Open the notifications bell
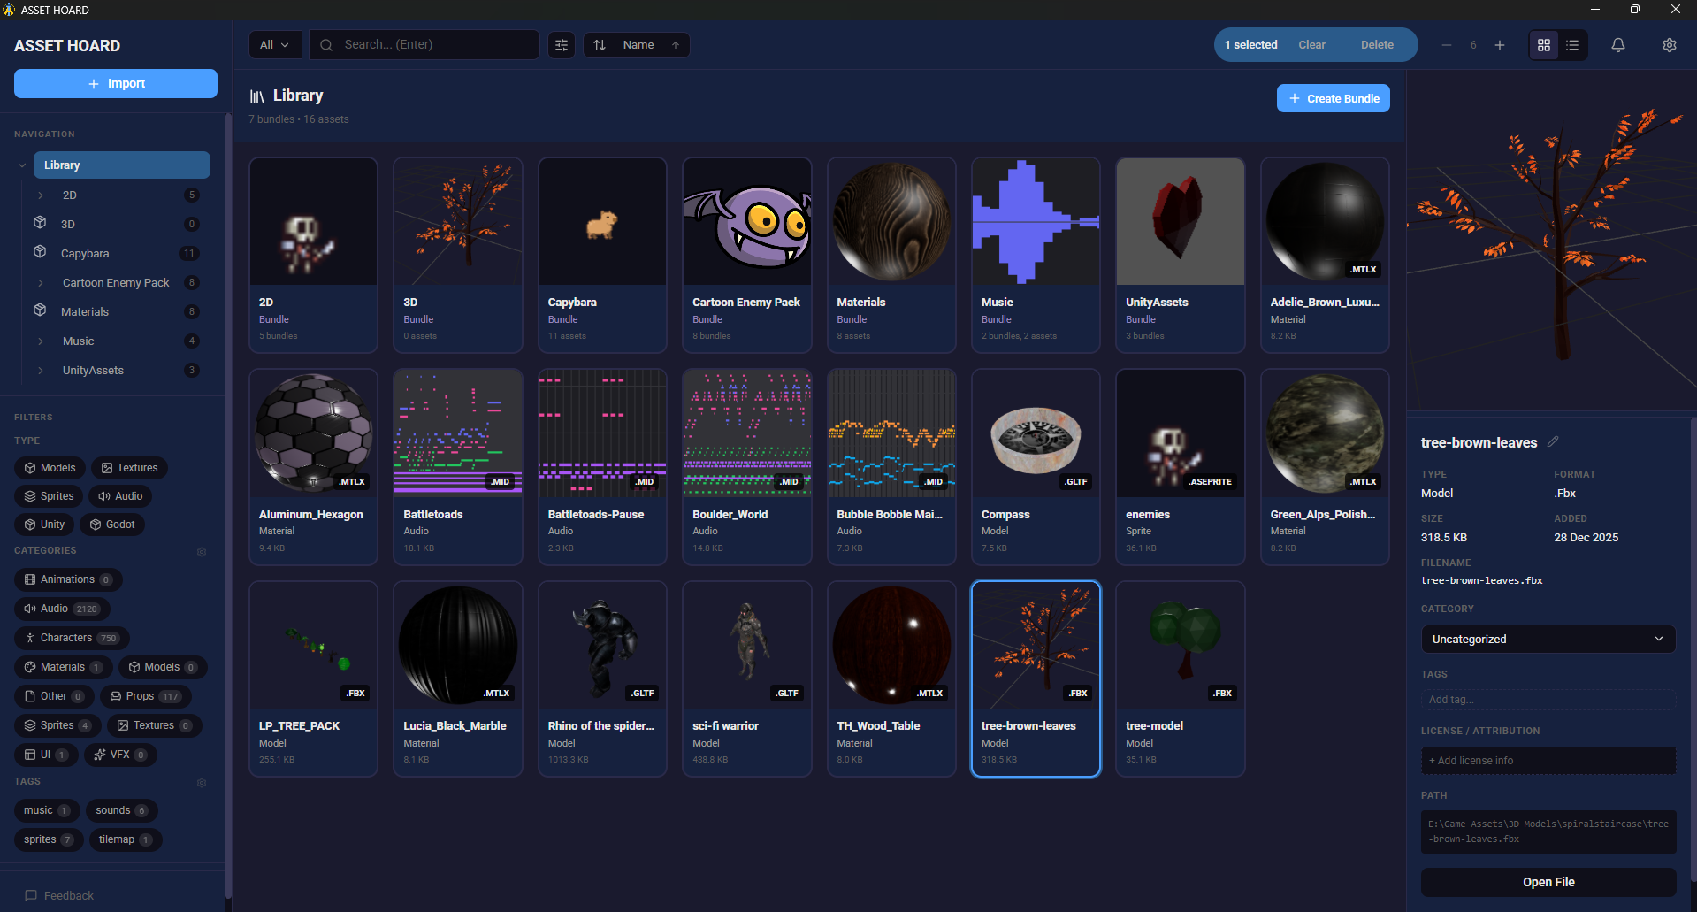Screen dimensions: 1697x912 point(1617,44)
